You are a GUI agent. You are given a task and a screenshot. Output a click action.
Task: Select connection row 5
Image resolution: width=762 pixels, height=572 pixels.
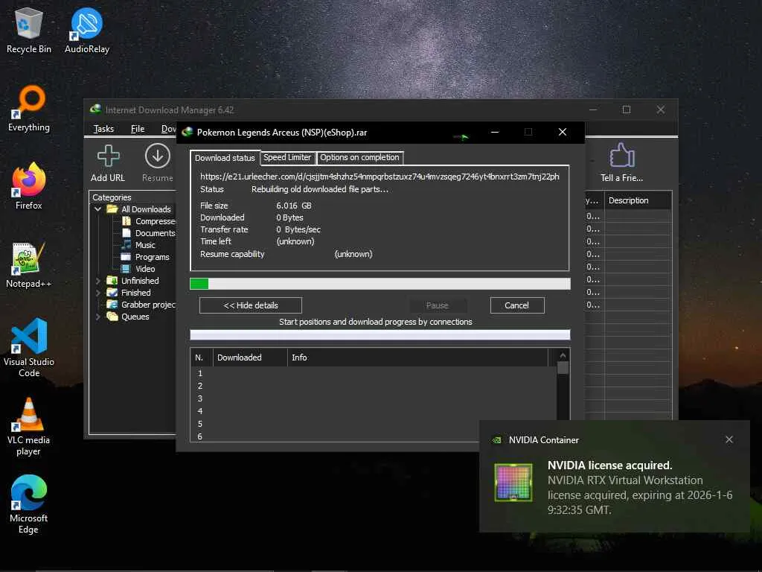pos(374,424)
